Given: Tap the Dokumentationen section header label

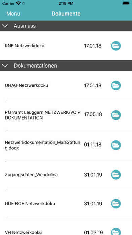Looking at the screenshot, I should click(x=35, y=66).
